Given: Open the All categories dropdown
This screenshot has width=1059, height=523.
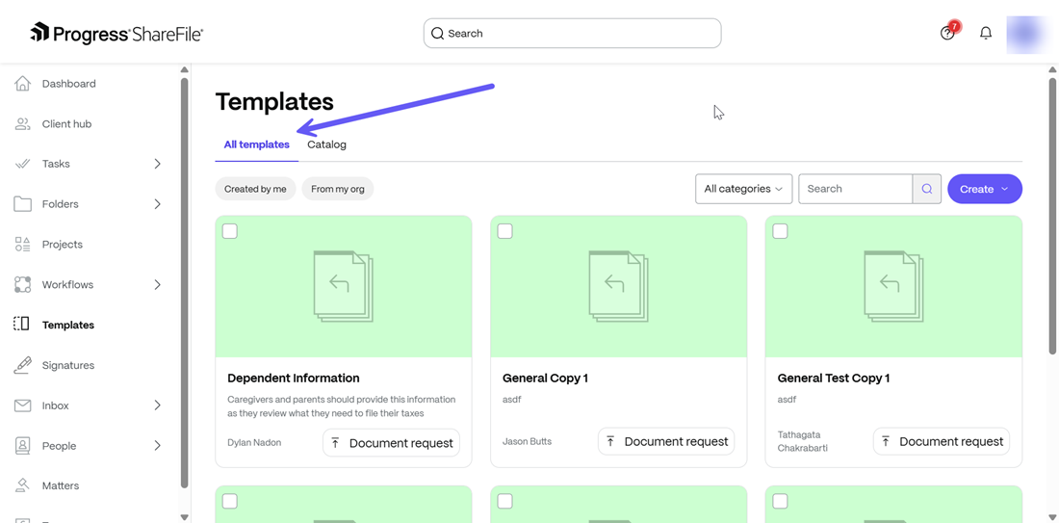Looking at the screenshot, I should coord(743,189).
